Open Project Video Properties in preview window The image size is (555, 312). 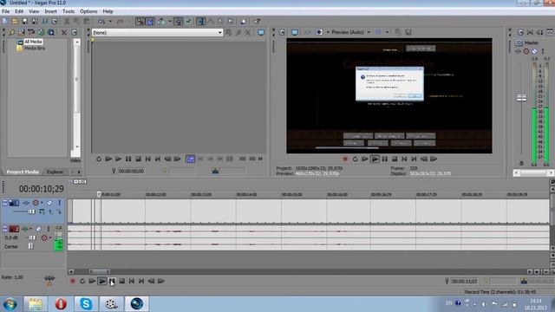point(282,32)
